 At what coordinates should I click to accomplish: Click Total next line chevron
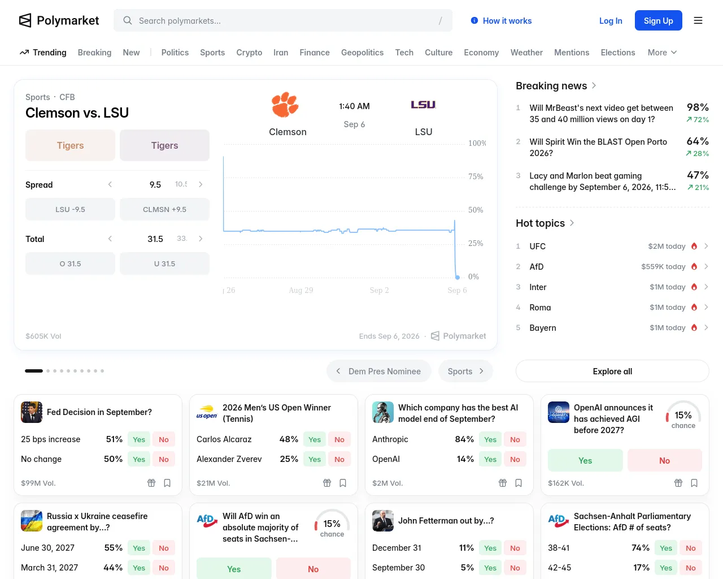201,239
